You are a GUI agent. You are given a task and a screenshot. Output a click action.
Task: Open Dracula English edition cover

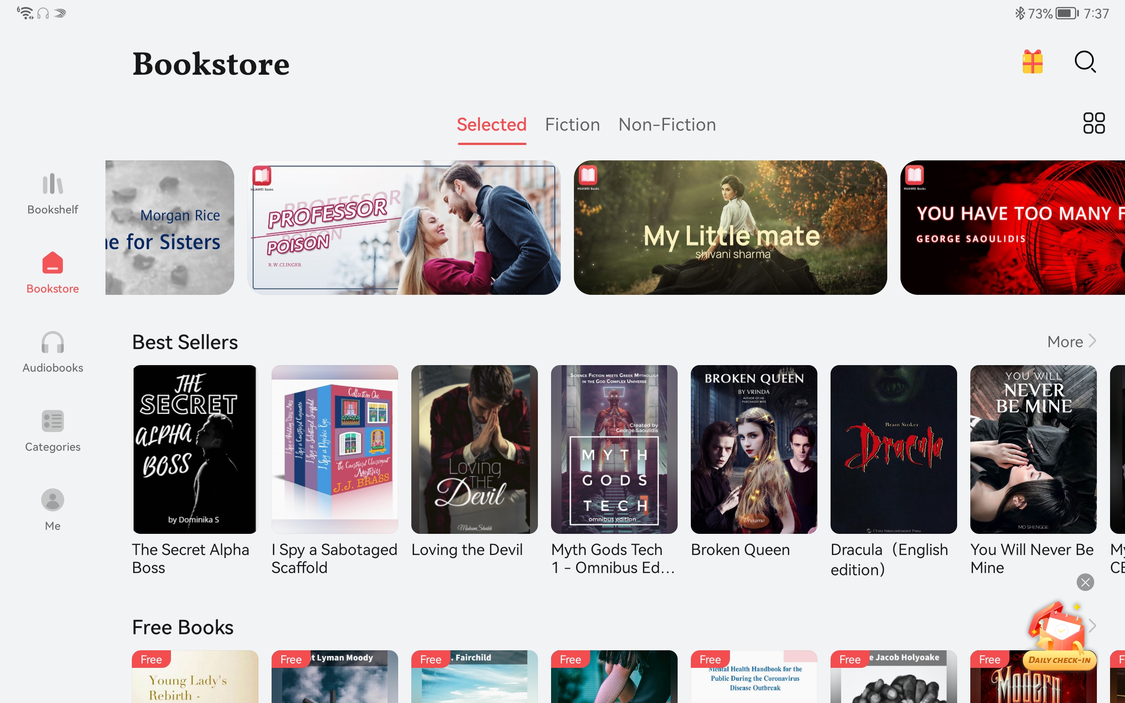[893, 449]
